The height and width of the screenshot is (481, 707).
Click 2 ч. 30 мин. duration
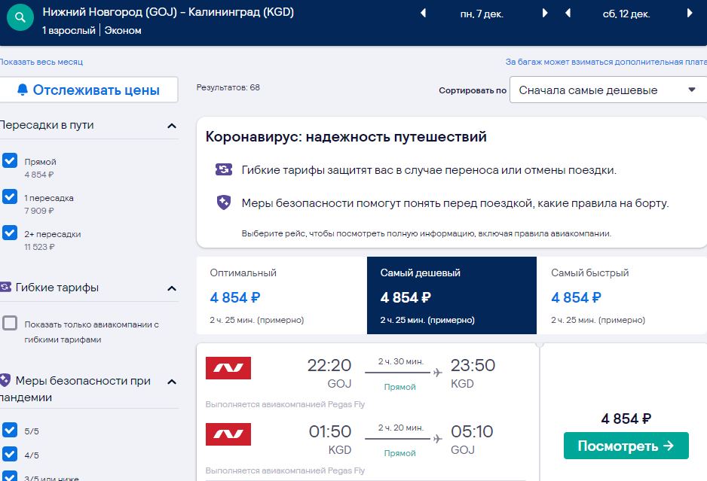401,361
